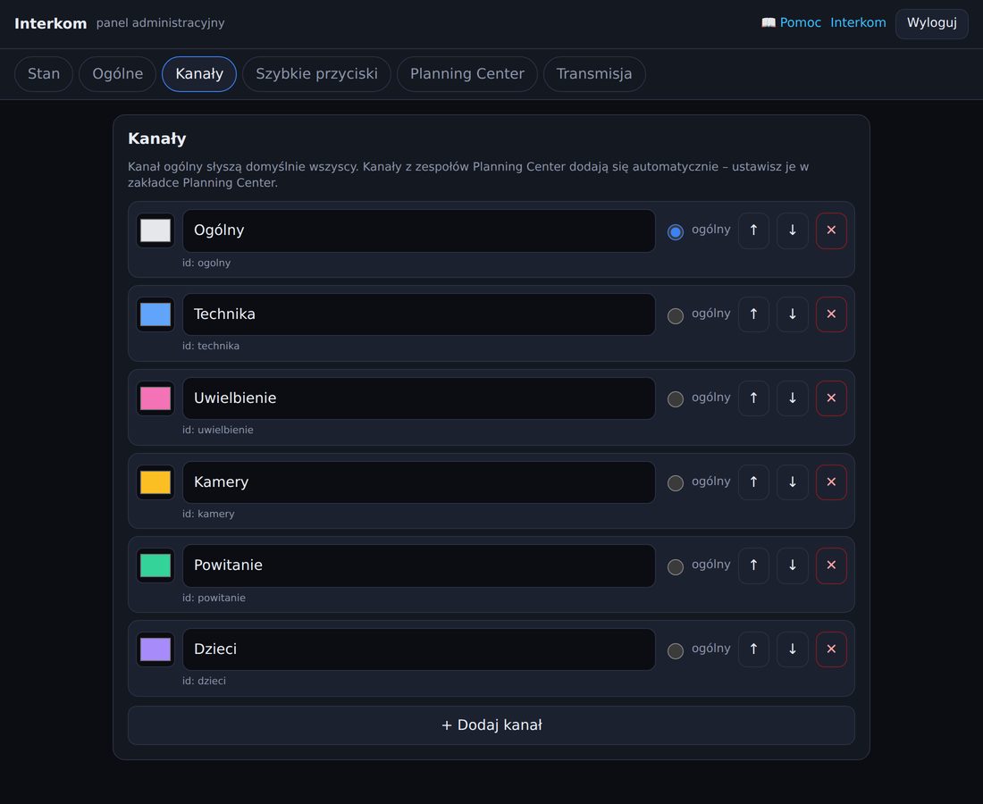The width and height of the screenshot is (983, 804).
Task: Open the Szybkie przyciski tab
Action: tap(316, 74)
